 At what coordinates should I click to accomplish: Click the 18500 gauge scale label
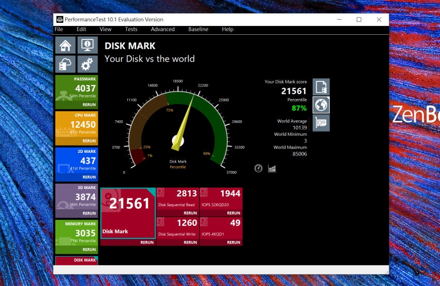pos(178,81)
